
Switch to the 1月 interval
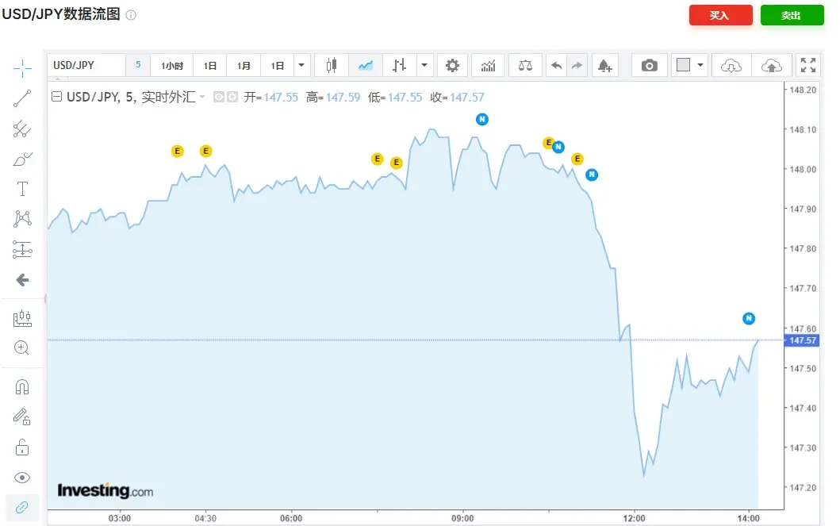[x=244, y=65]
